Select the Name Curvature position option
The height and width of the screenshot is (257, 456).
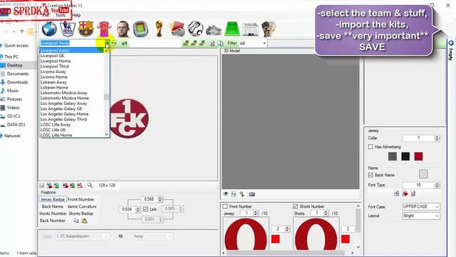[x=82, y=206]
